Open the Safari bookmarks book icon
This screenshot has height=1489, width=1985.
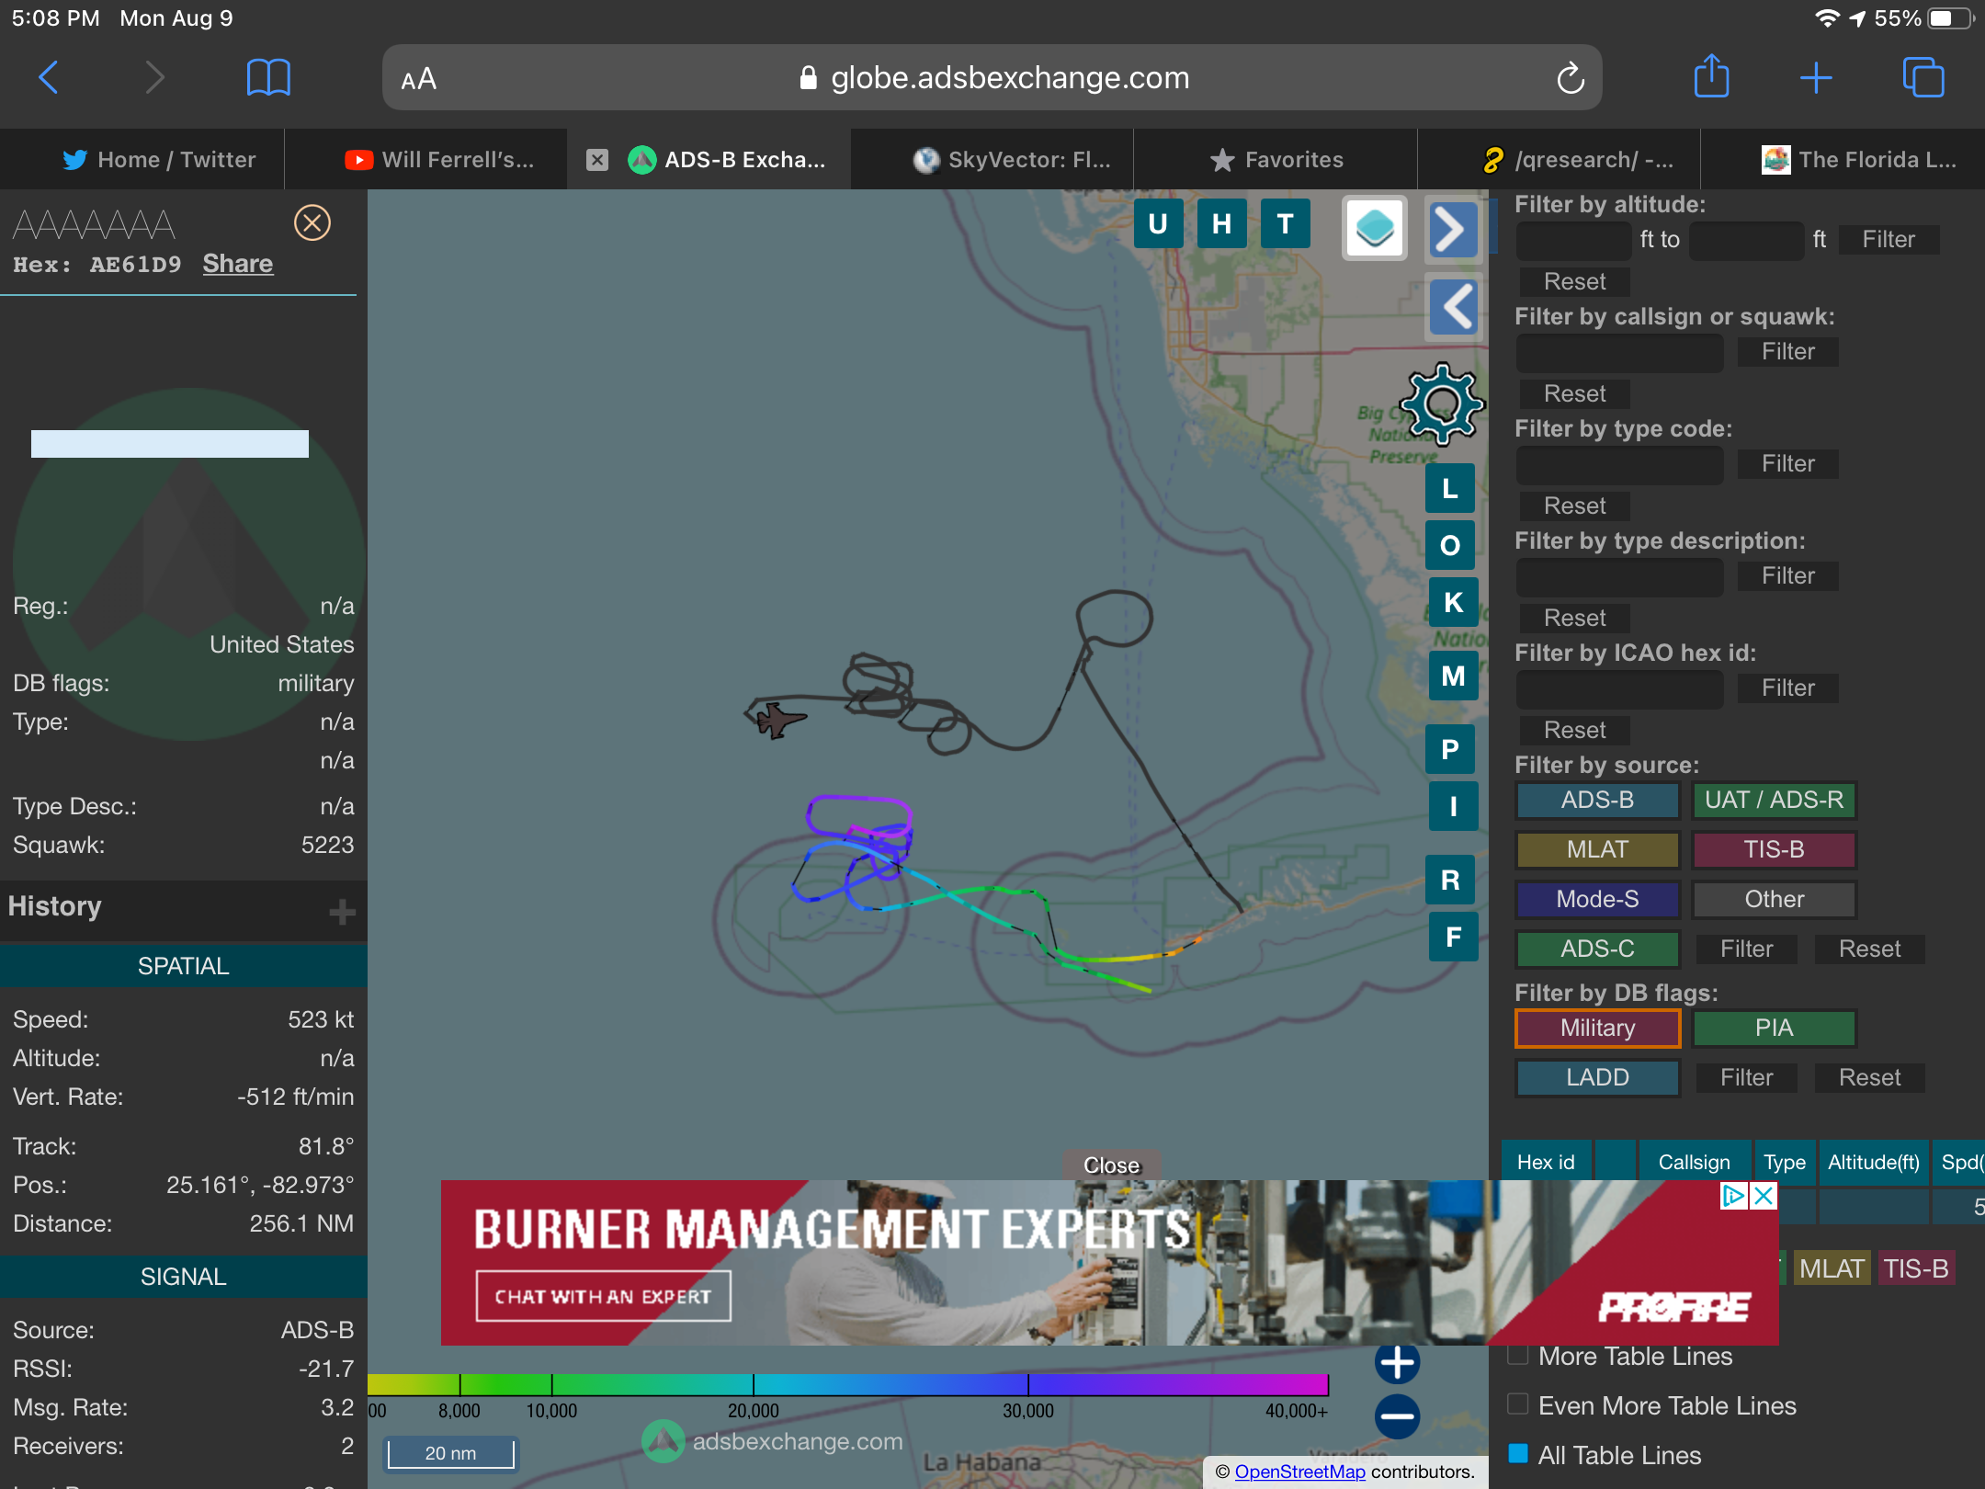point(268,78)
